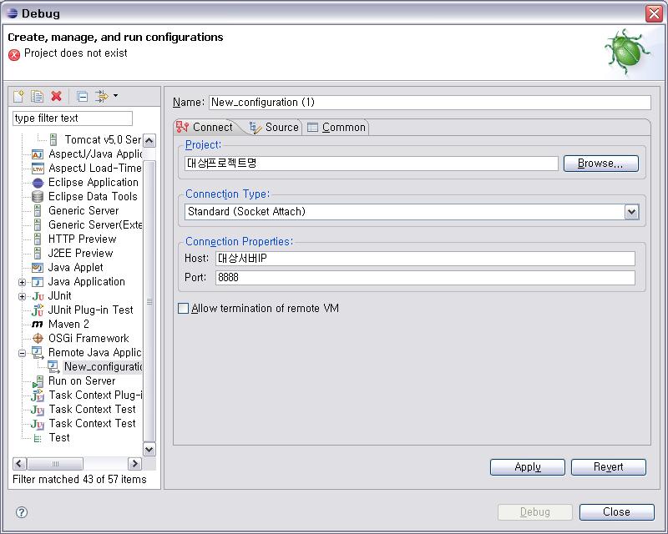
Task: Select the Tomcat v5.0 Server icon
Action: pos(53,139)
